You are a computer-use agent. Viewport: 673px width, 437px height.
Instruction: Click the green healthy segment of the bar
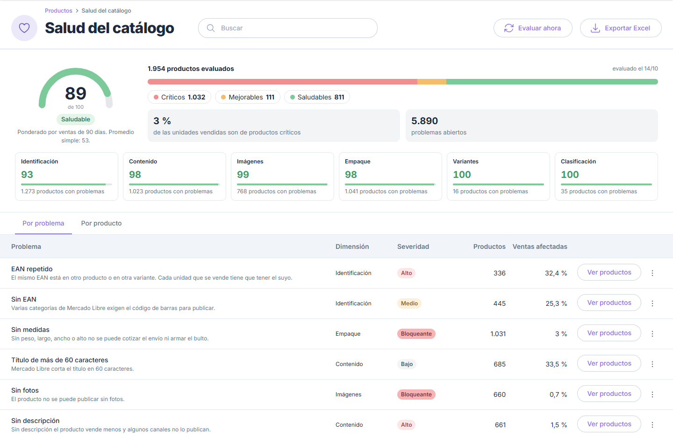[x=552, y=82]
